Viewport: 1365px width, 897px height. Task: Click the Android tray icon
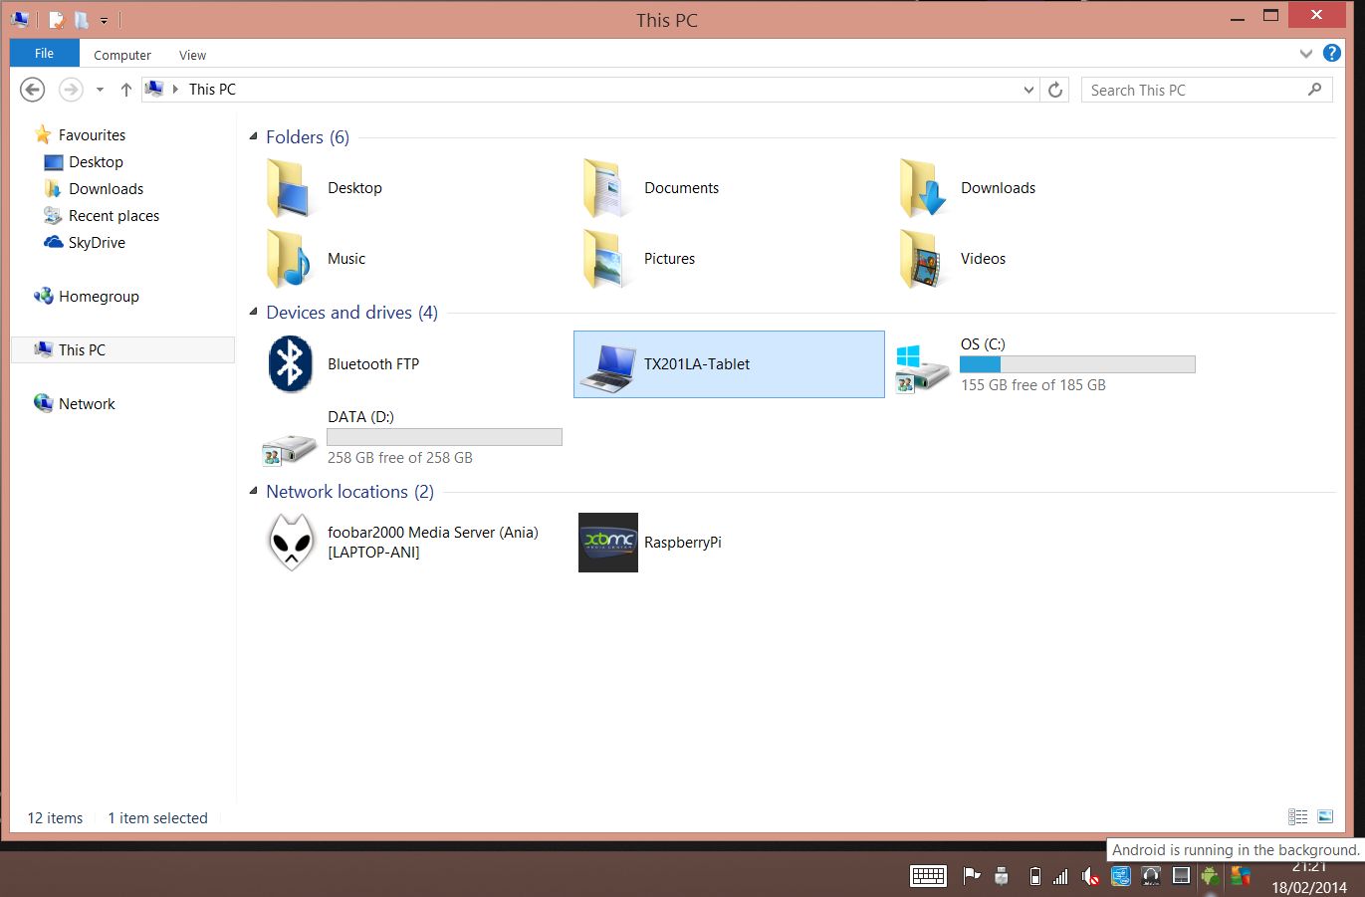1210,876
